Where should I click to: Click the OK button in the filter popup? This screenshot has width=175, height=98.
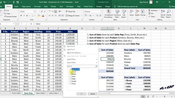click(x=81, y=94)
